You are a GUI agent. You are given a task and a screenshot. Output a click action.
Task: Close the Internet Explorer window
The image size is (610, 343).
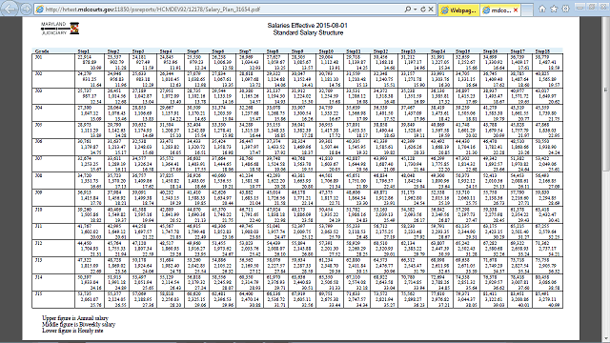pyautogui.click(x=603, y=7)
